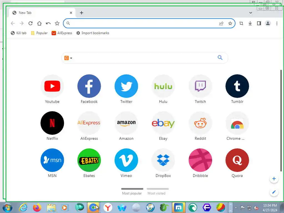Open the Facebook shortcut tile

[89, 89]
